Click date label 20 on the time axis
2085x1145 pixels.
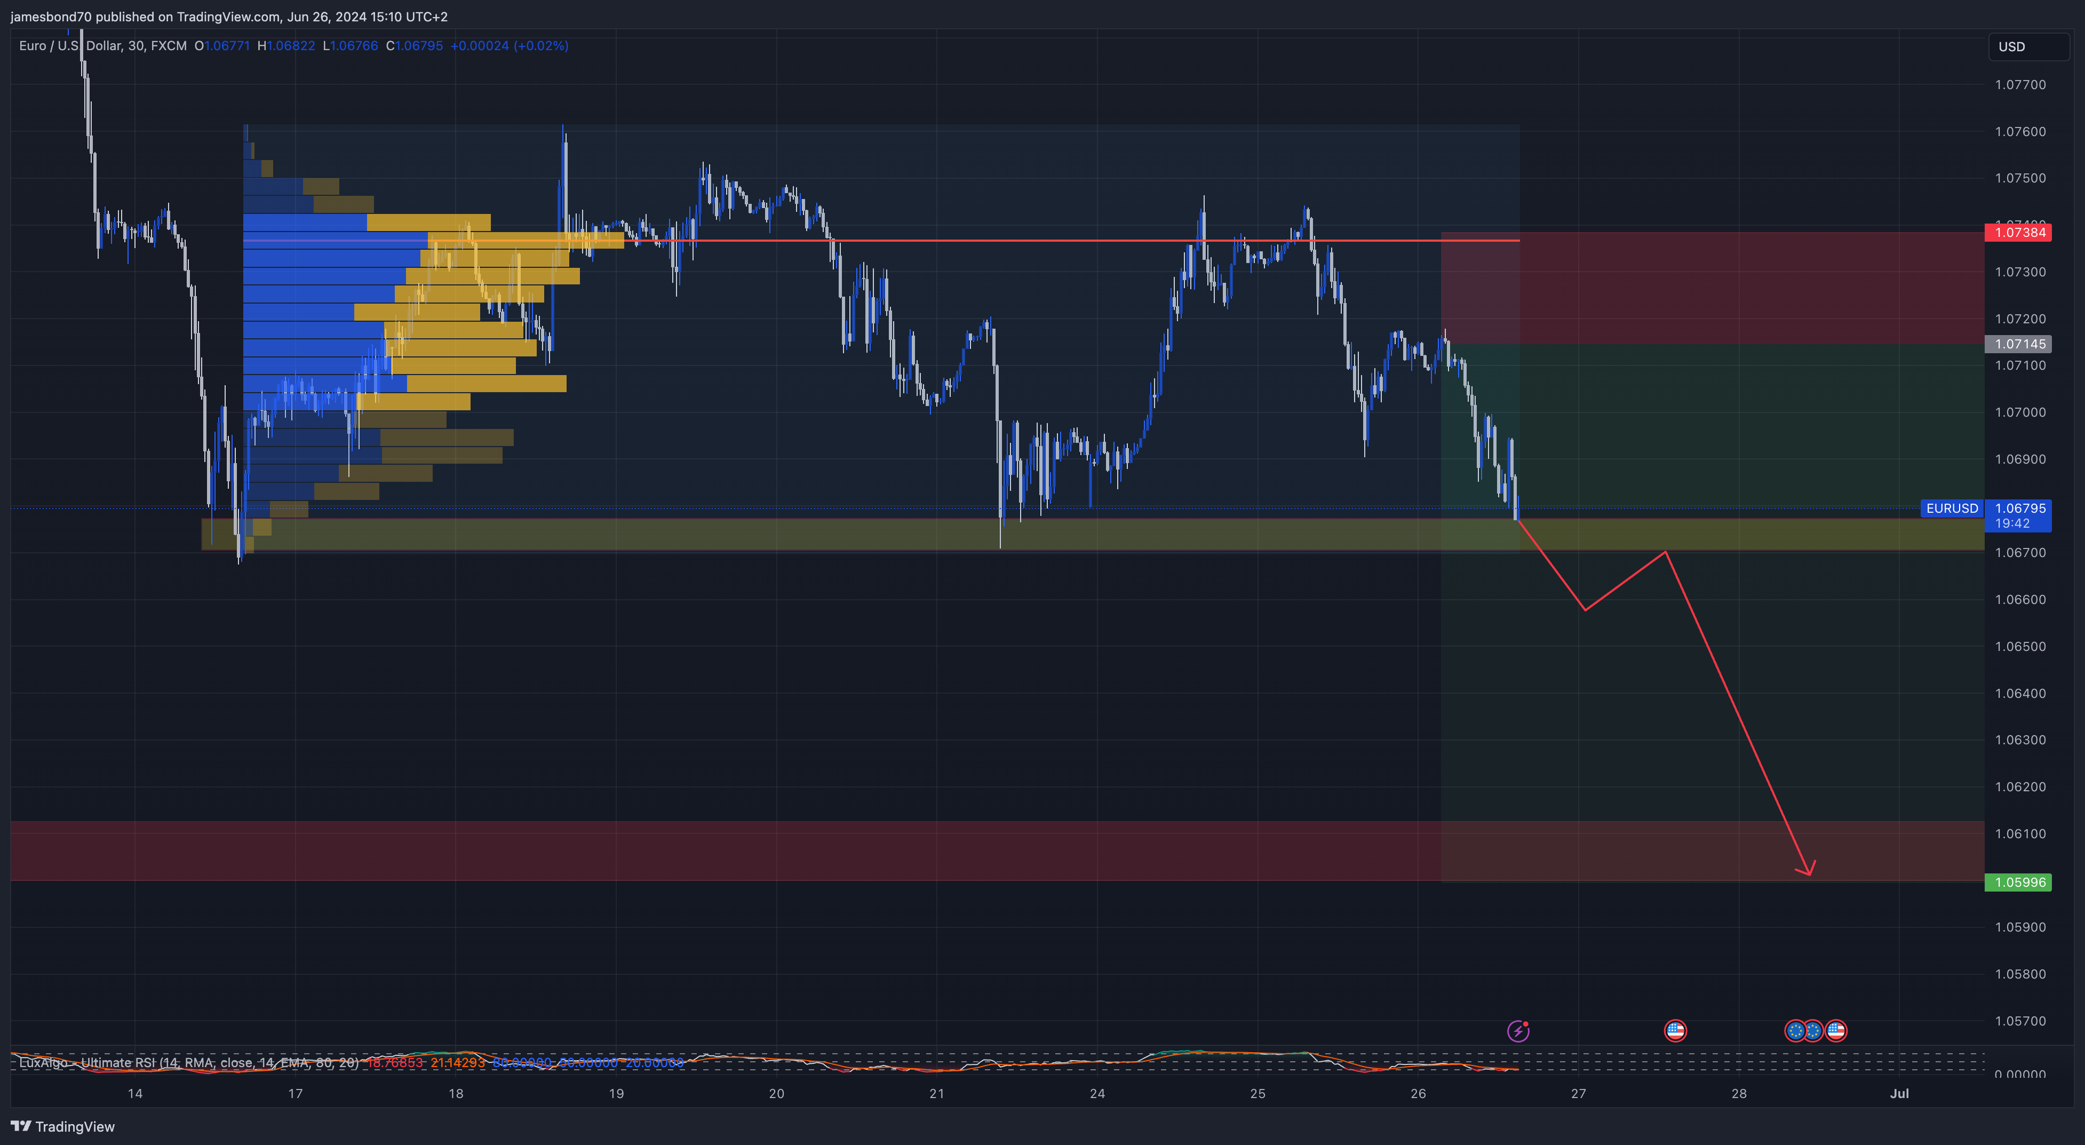[776, 1093]
